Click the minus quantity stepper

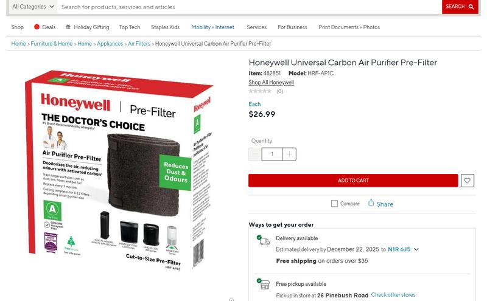pos(255,154)
